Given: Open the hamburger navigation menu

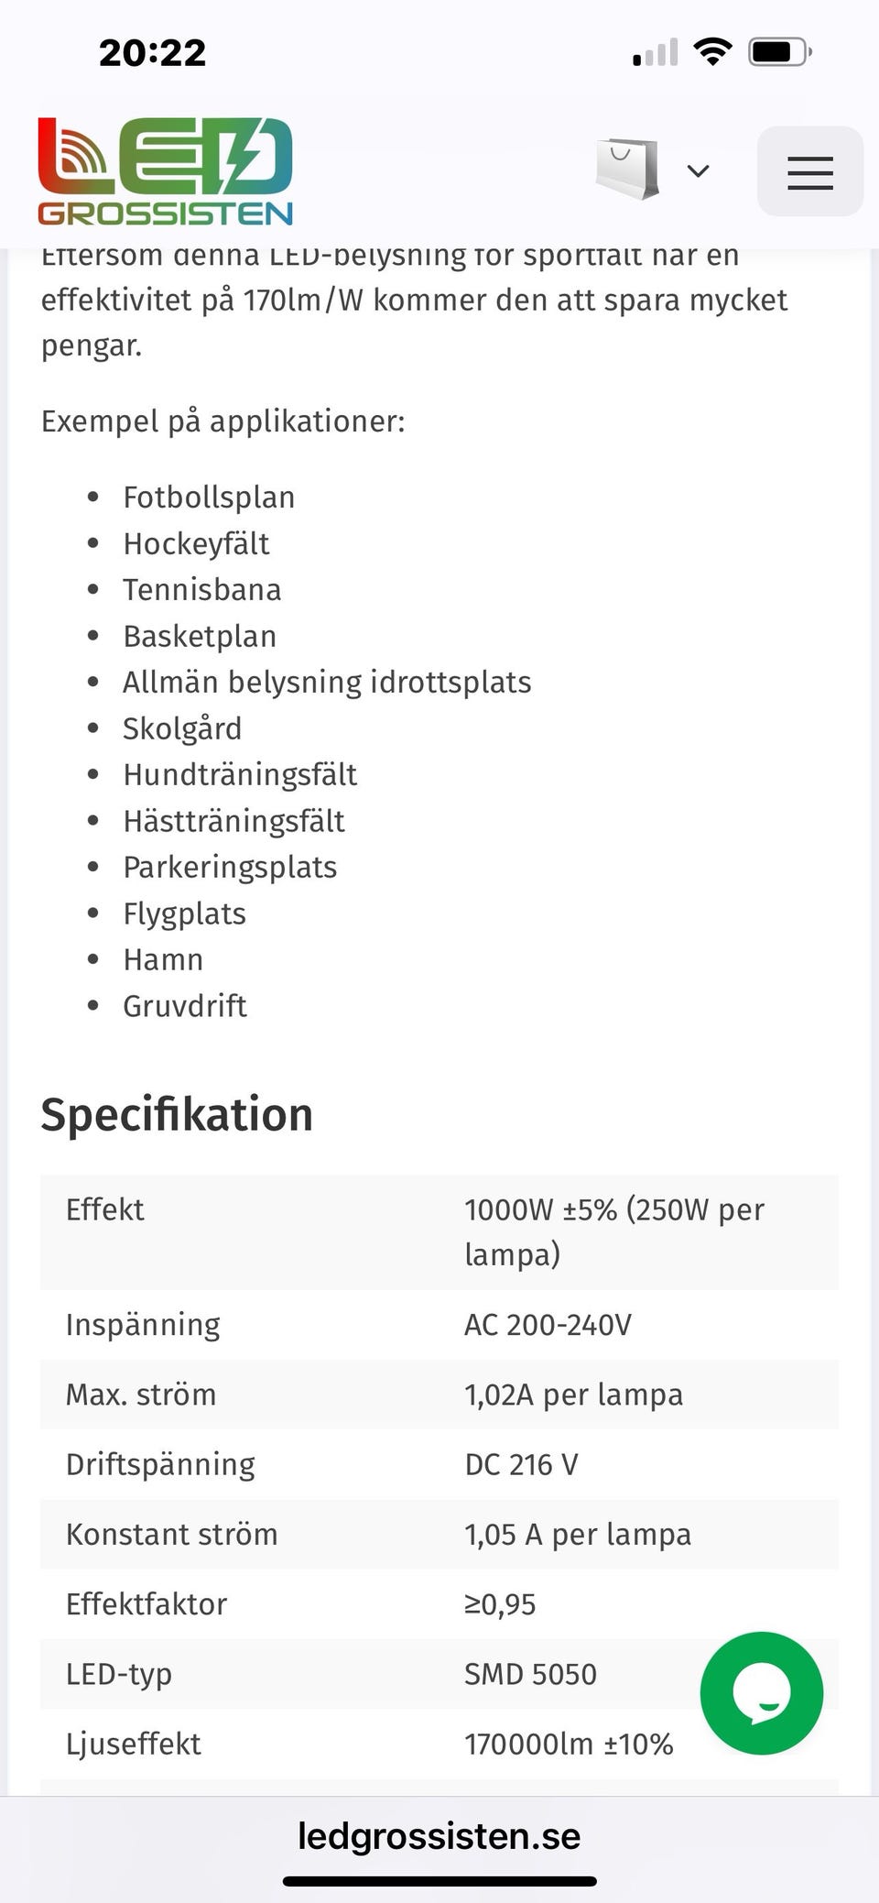Looking at the screenshot, I should pos(809,172).
